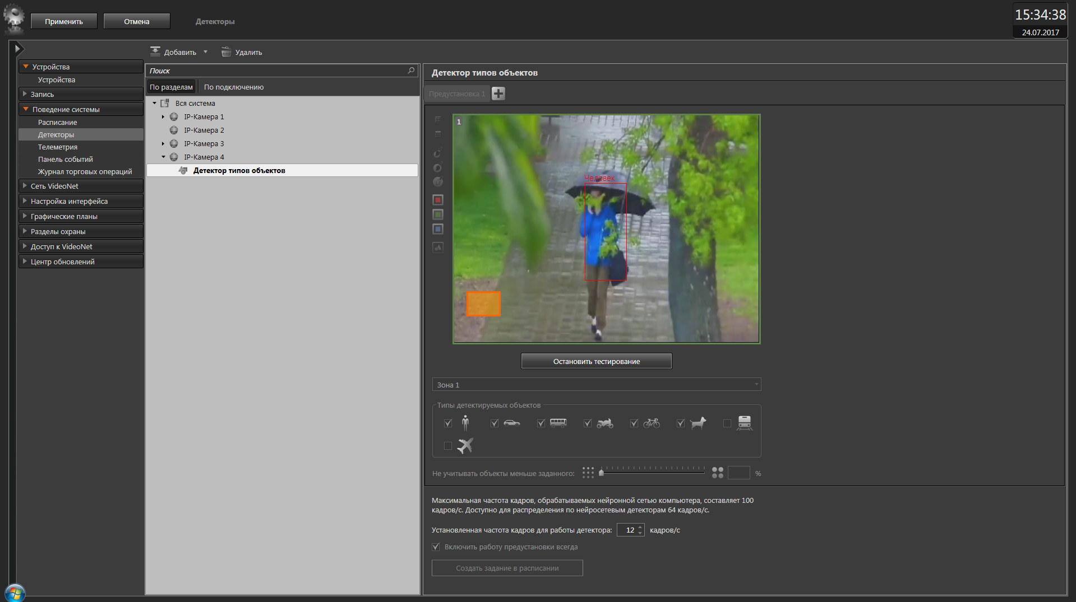Click the Применить button

point(64,21)
